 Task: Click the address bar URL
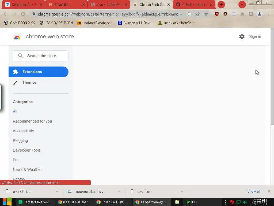(x=110, y=14)
